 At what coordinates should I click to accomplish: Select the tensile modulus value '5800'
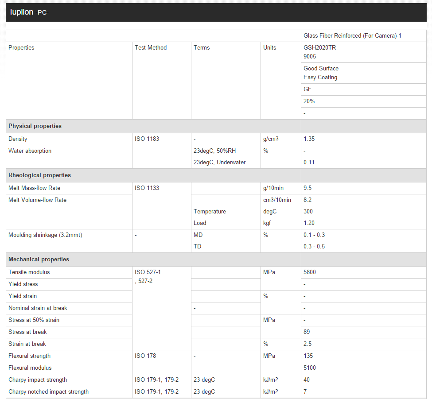[x=310, y=272]
